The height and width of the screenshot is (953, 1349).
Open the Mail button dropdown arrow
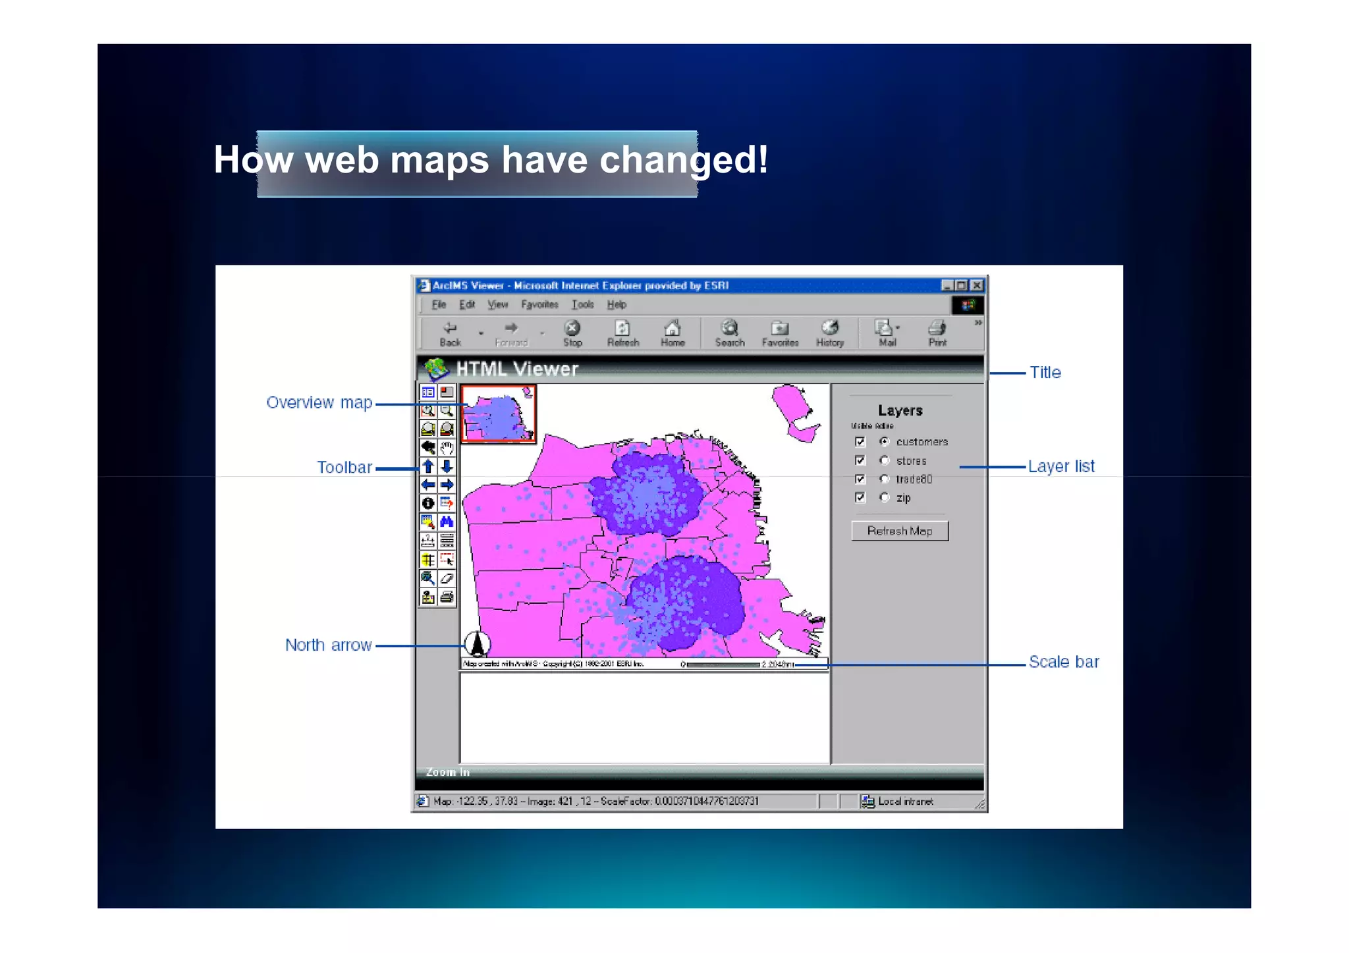pos(898,327)
